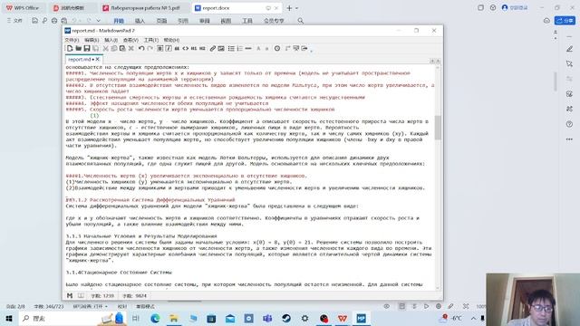The height and width of the screenshot is (326, 580).
Task: Open a file using MarkdownPad folder icon
Action: coord(78,48)
